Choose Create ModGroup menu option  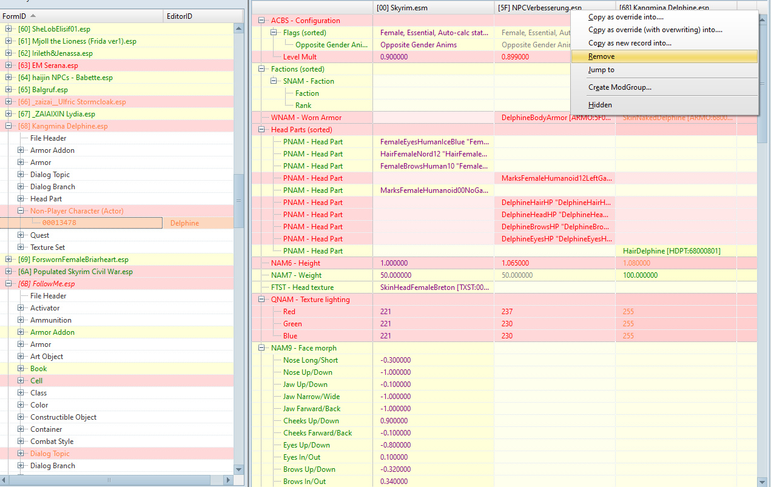pyautogui.click(x=619, y=87)
